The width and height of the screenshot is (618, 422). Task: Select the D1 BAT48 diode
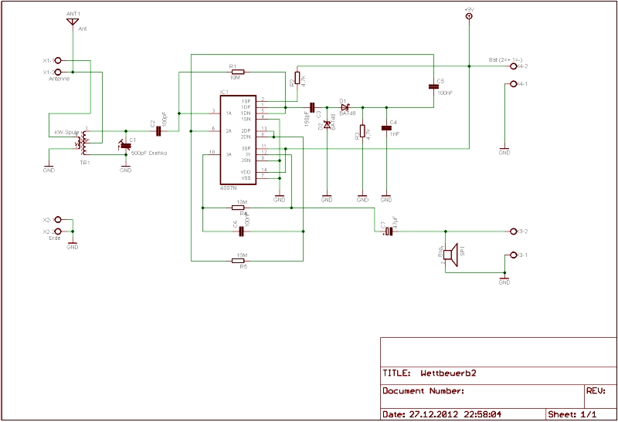point(345,107)
